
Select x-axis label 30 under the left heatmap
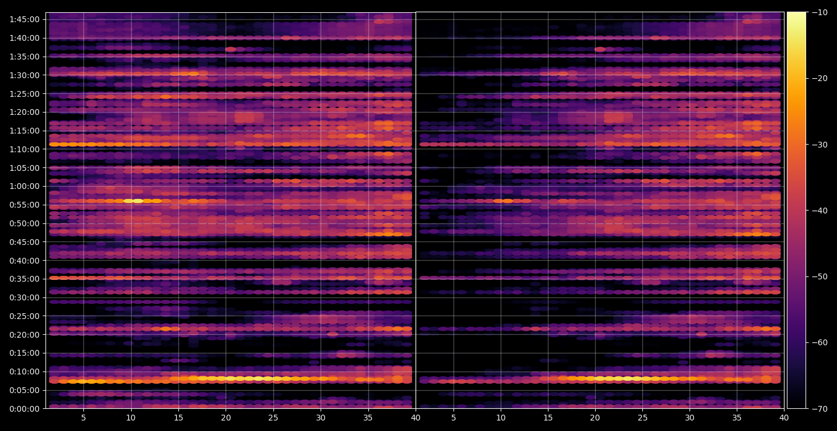point(321,418)
